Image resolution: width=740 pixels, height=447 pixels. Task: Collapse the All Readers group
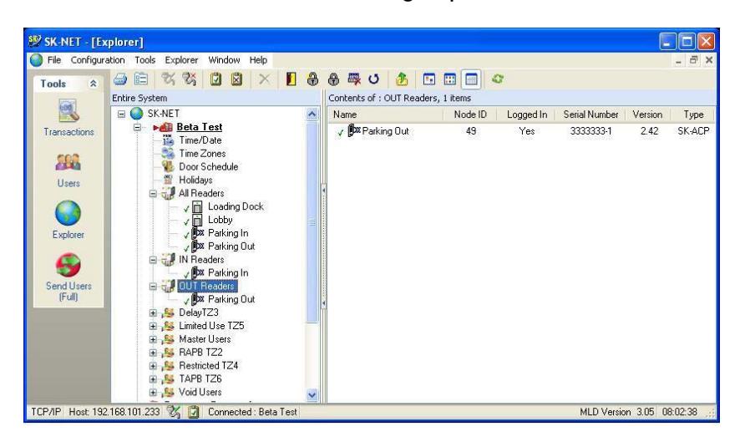(x=153, y=194)
